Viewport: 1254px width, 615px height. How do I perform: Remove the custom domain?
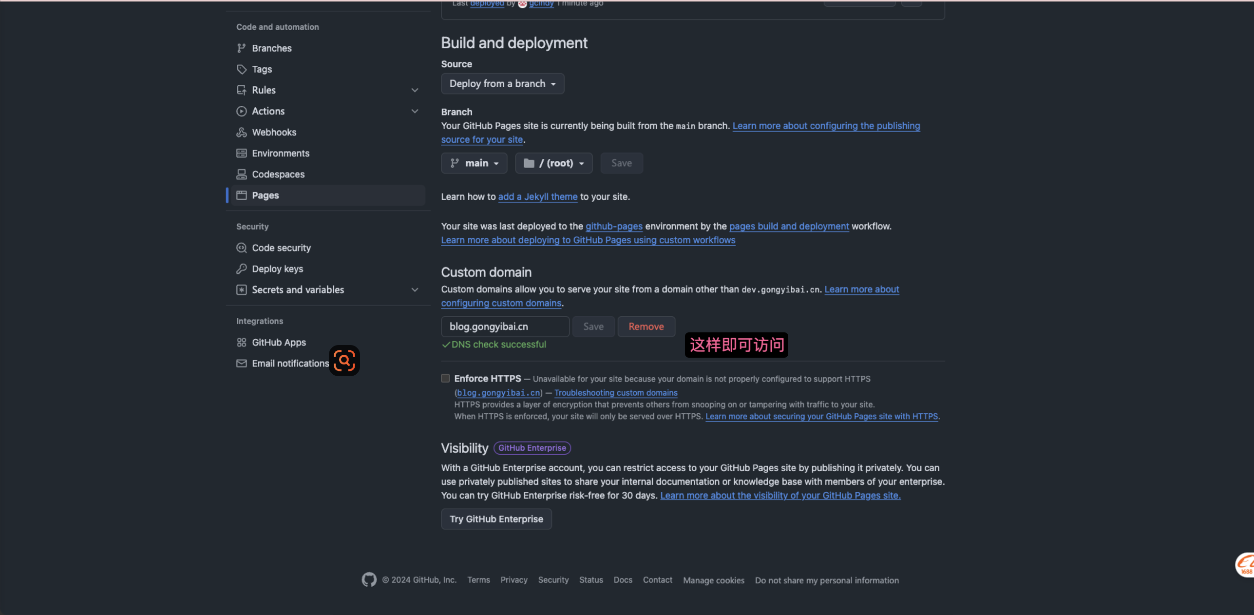coord(646,327)
